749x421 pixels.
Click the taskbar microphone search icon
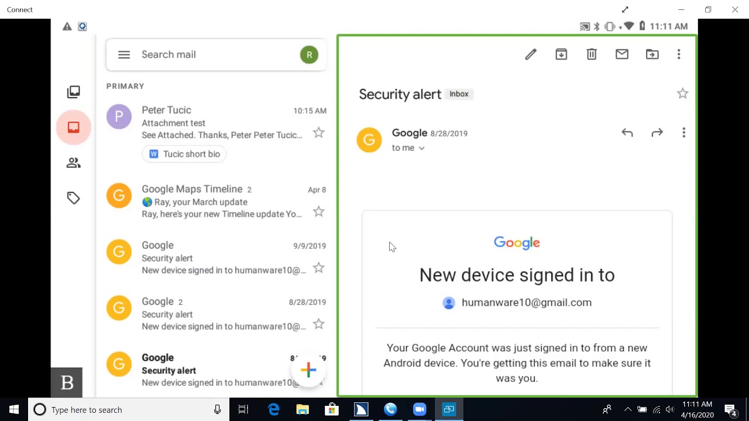[x=217, y=409]
